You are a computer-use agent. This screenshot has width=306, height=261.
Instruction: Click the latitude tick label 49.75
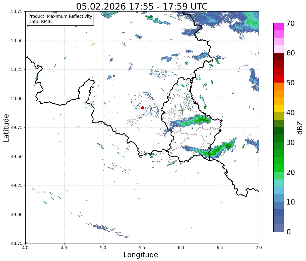[17, 127]
